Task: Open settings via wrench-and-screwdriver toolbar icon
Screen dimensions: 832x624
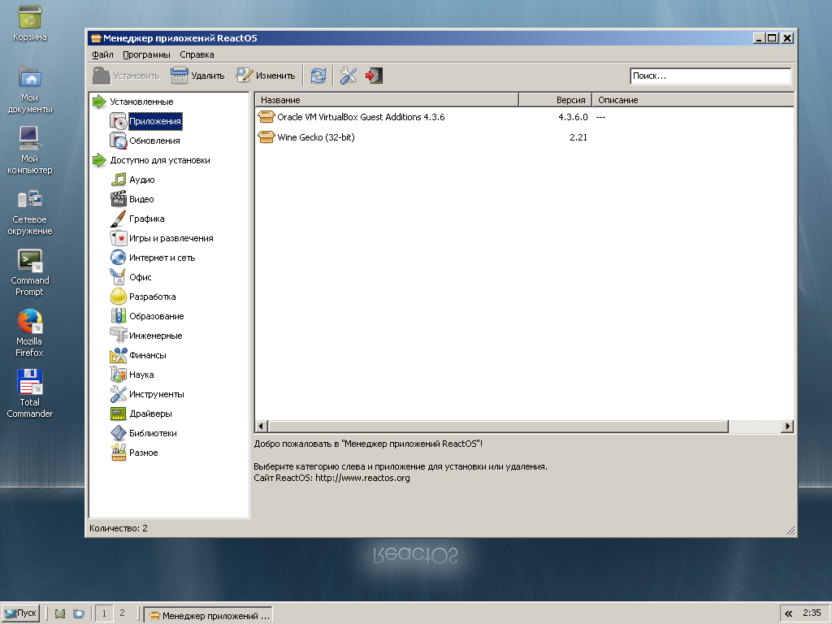Action: coord(349,76)
